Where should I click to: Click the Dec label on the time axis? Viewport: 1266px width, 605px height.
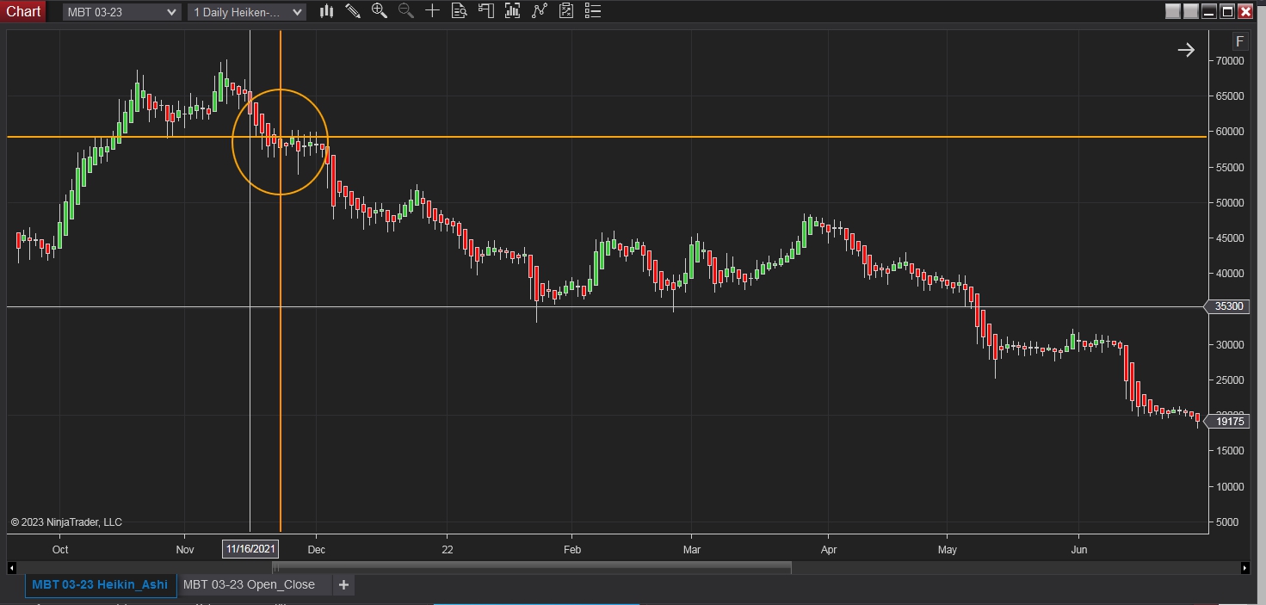(316, 549)
